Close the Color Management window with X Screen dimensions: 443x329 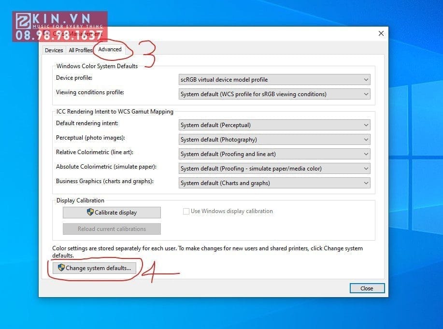coord(381,33)
